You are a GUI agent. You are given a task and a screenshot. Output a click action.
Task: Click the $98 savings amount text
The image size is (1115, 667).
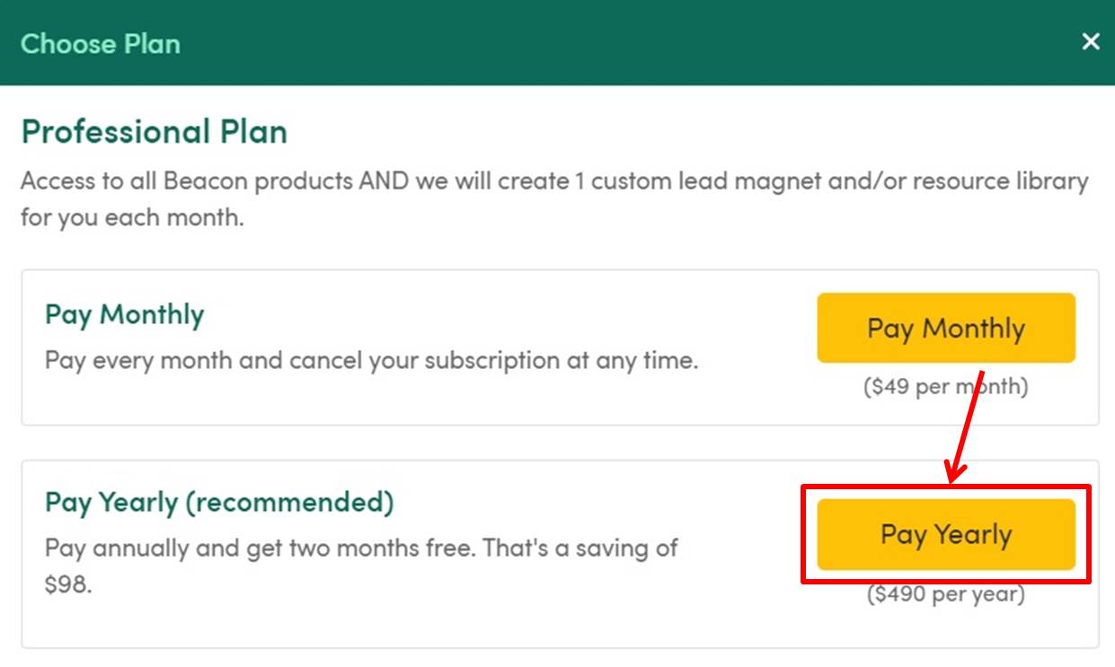68,585
